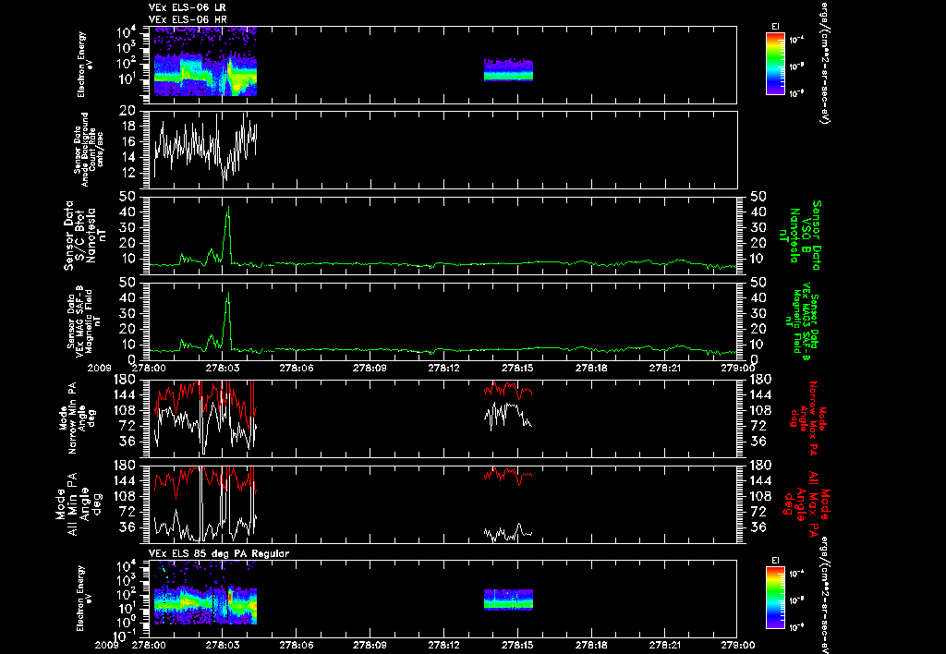The image size is (946, 654).
Task: Click the 278:21 tick on the middle time axis
Action: click(664, 368)
